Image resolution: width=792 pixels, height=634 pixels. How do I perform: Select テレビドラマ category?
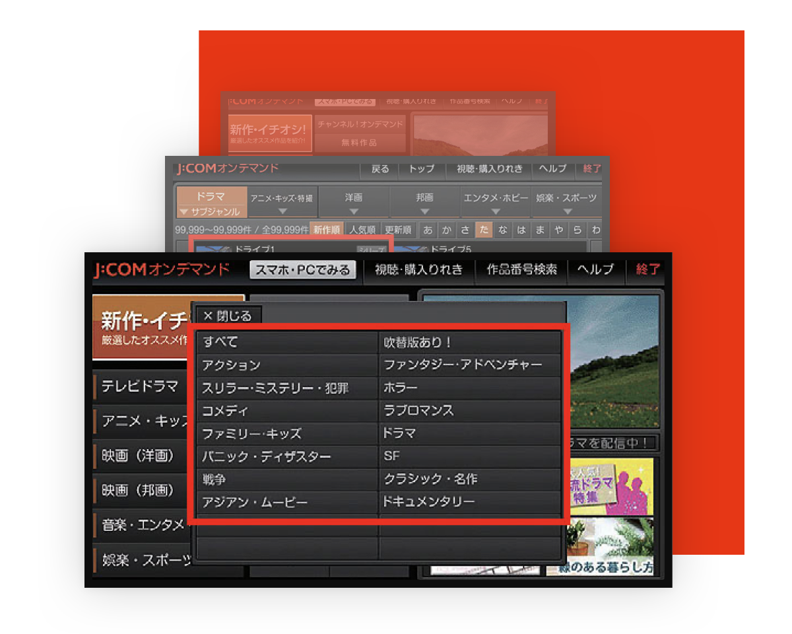tap(142, 387)
